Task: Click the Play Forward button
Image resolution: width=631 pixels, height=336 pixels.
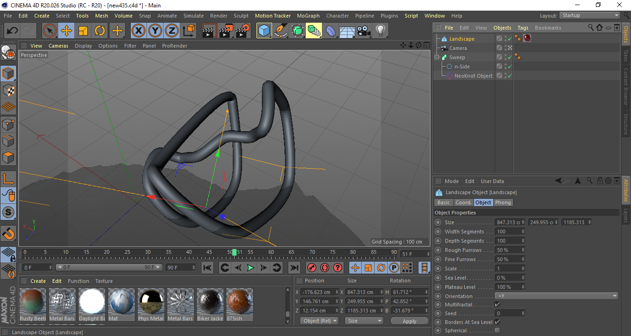Action: coord(250,268)
